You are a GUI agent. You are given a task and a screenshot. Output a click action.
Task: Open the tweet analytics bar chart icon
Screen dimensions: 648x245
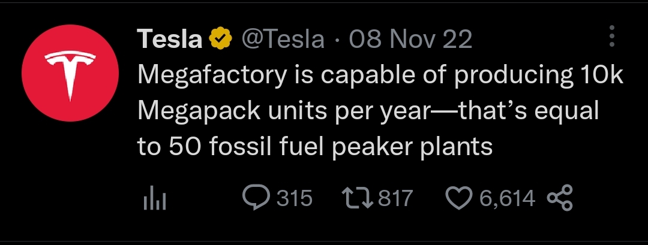155,199
